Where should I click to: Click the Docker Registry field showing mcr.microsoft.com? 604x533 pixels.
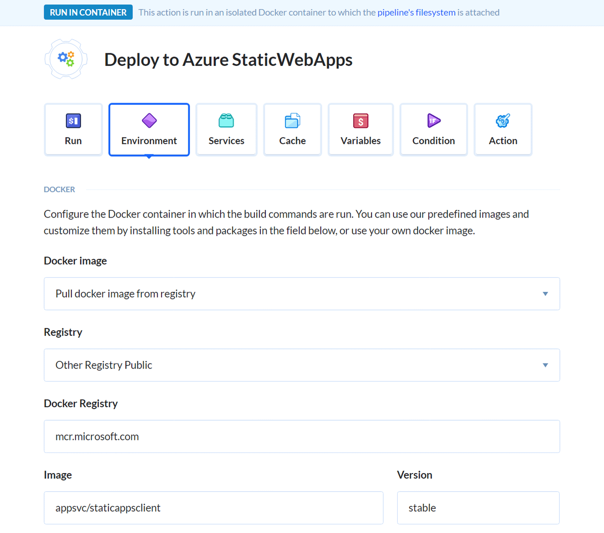(x=301, y=436)
